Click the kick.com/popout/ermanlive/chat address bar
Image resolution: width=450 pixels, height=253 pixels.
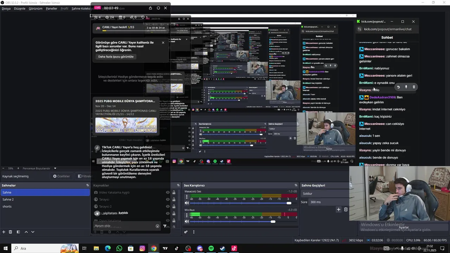pos(388,29)
